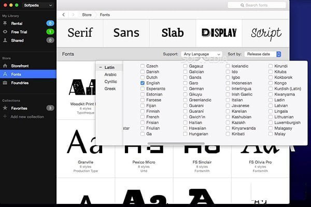
Task: Check the Finnish language box
Action: point(143,111)
